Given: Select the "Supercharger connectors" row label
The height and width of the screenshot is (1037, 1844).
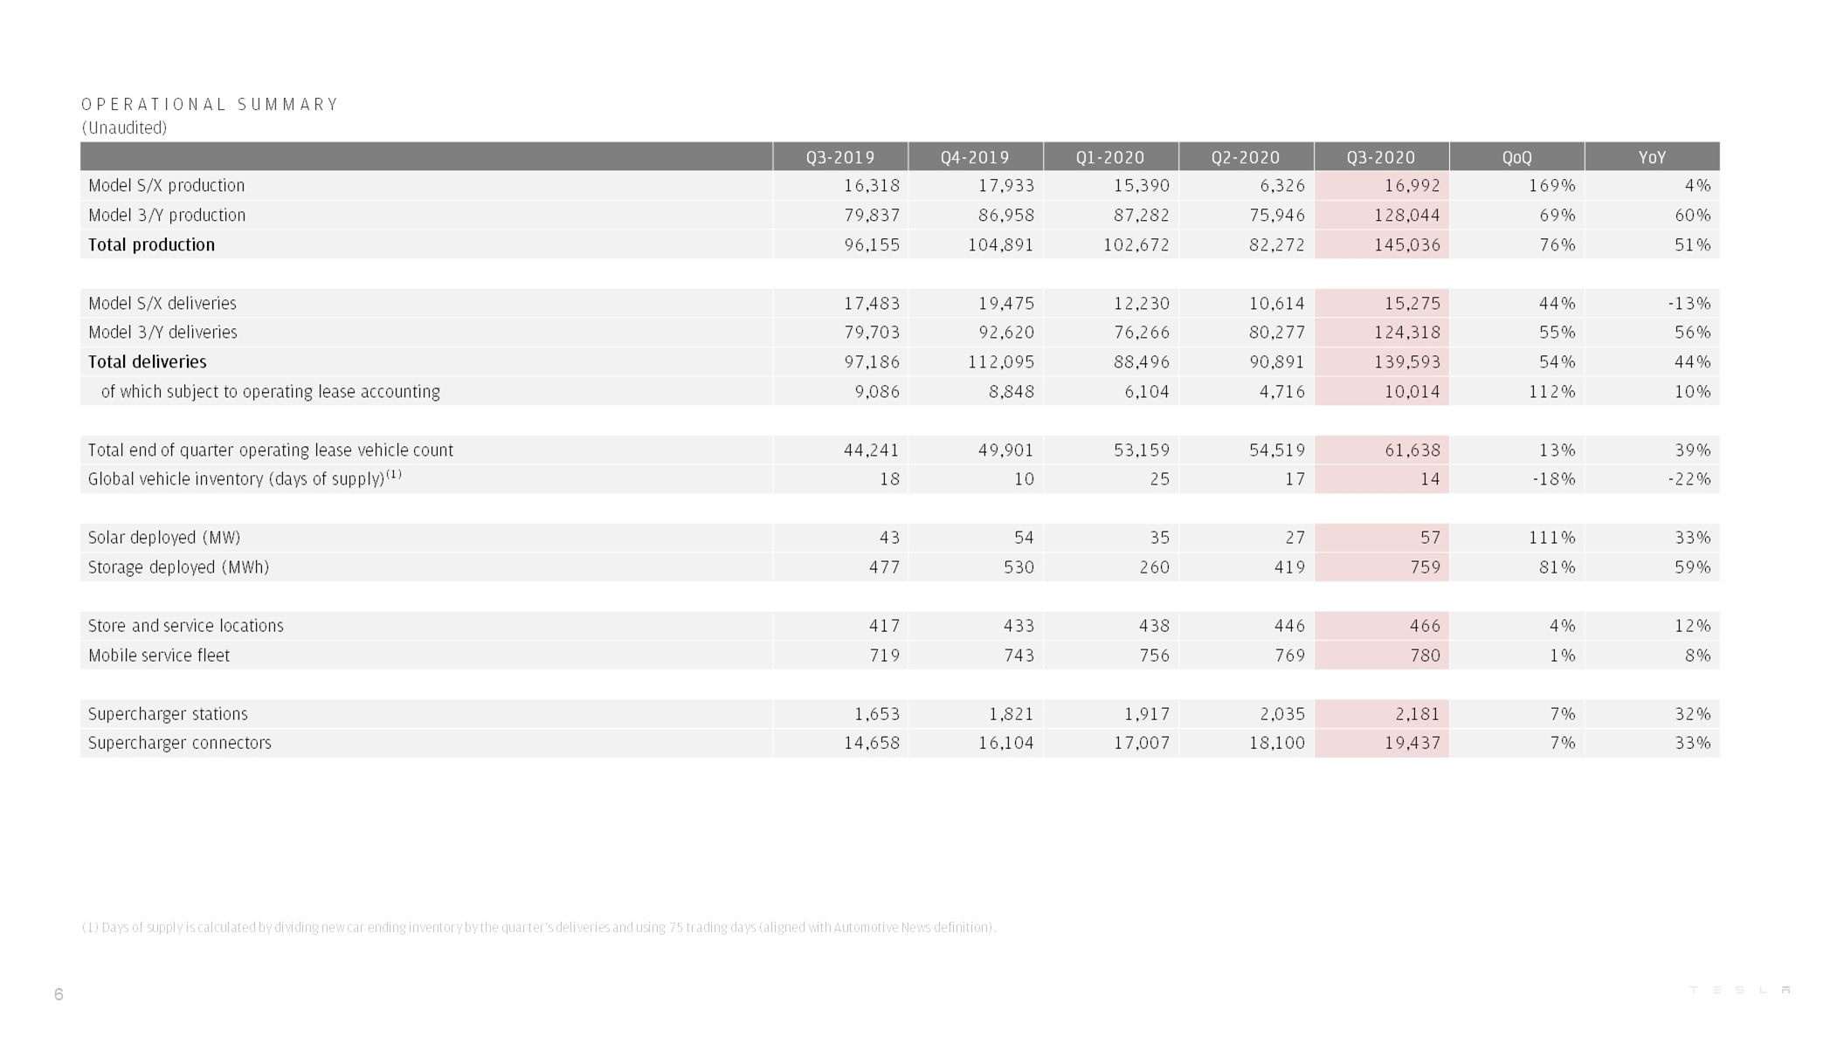Looking at the screenshot, I should [x=180, y=743].
